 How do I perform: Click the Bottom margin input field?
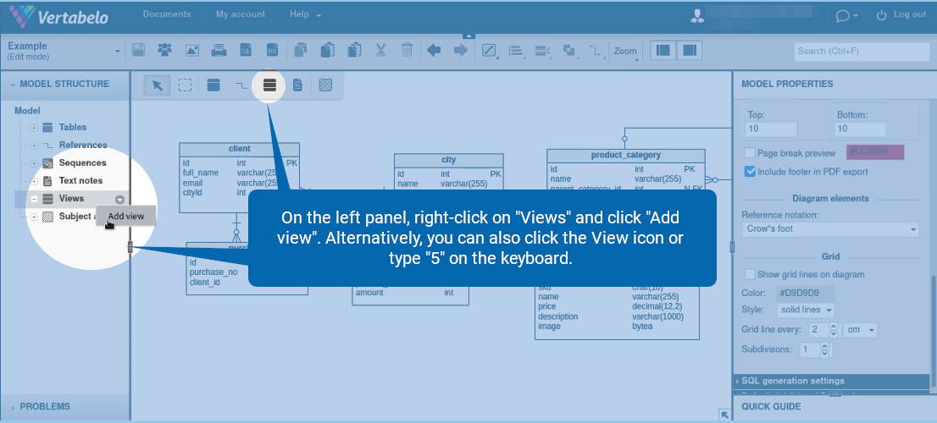[x=860, y=129]
